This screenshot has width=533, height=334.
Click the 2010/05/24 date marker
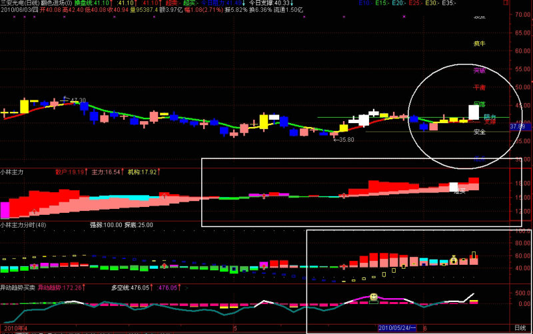point(397,328)
